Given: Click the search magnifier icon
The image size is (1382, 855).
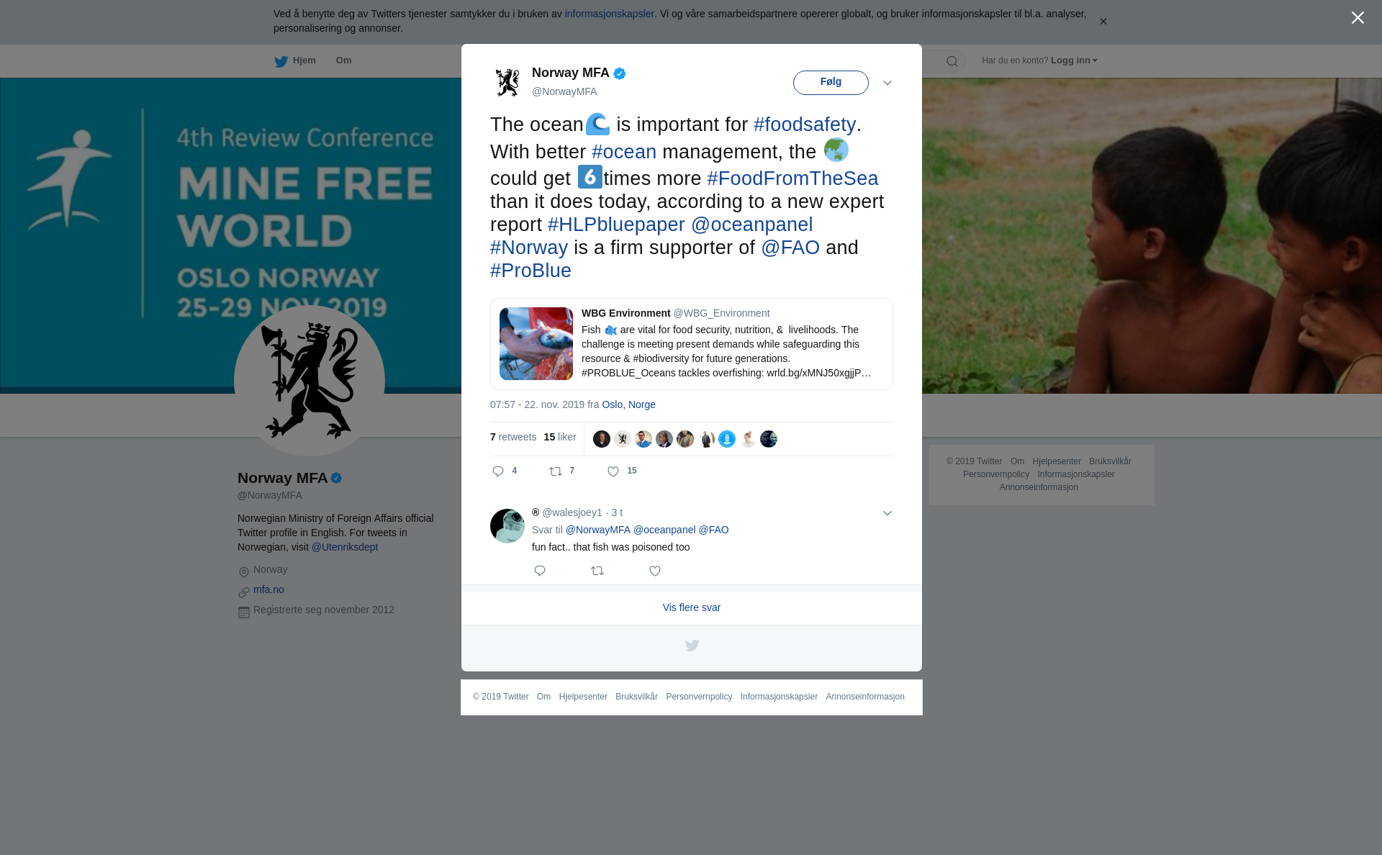Looking at the screenshot, I should (x=952, y=61).
